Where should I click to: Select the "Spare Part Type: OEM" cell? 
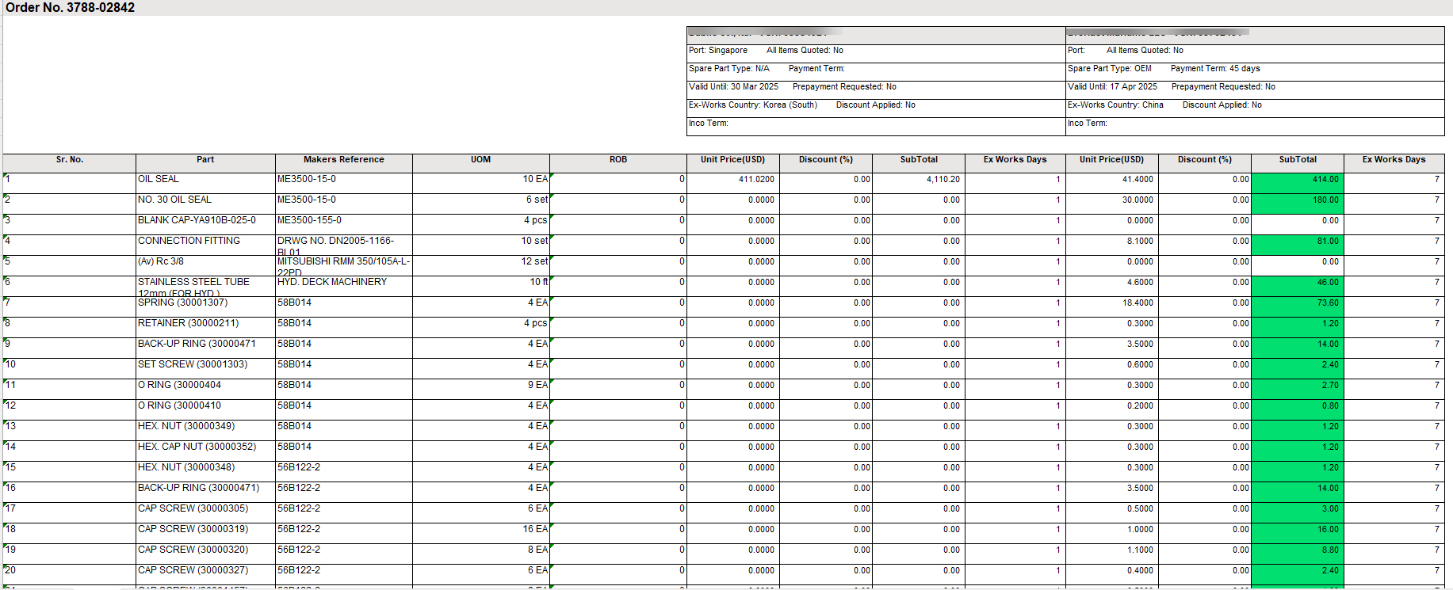click(x=1110, y=69)
